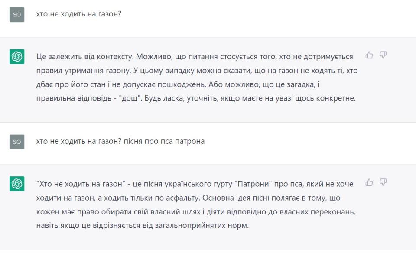This screenshot has width=416, height=253.
Task: Click the ChatGPT logo beside the second answer
Action: coord(17,184)
